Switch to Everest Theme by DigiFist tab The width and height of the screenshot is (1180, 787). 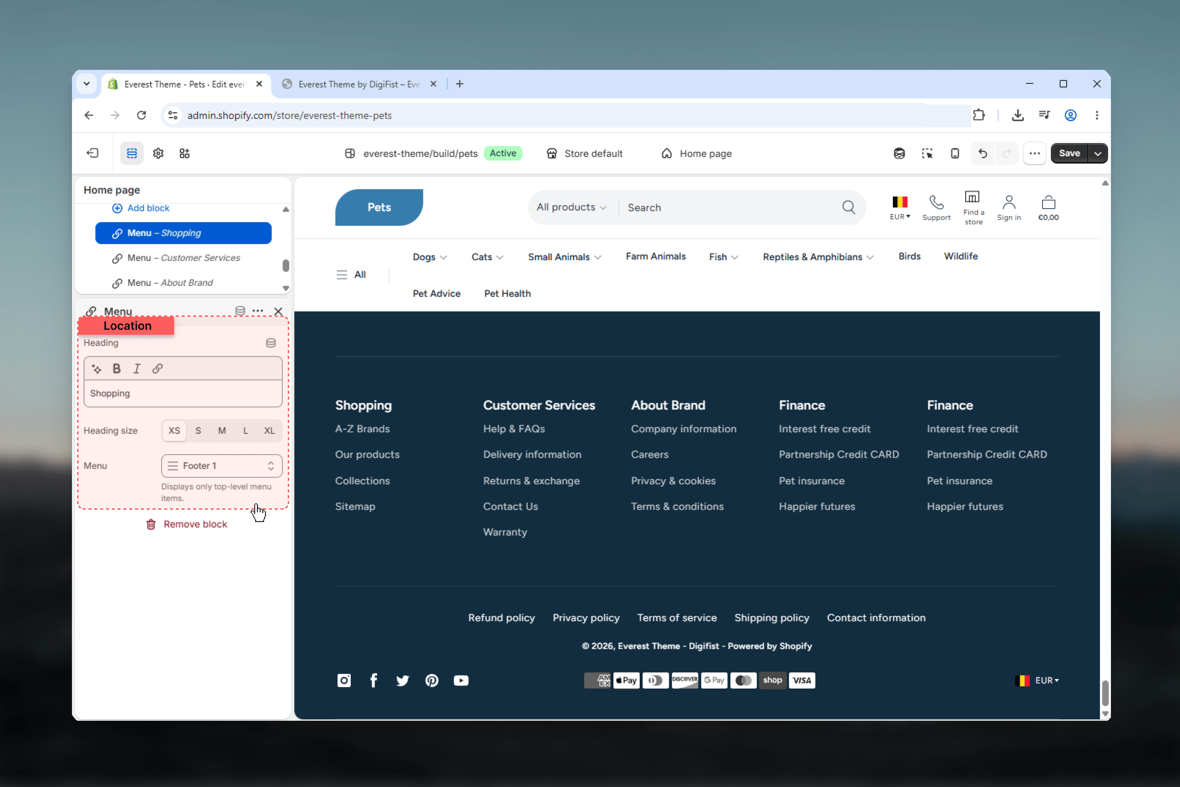[x=359, y=84]
